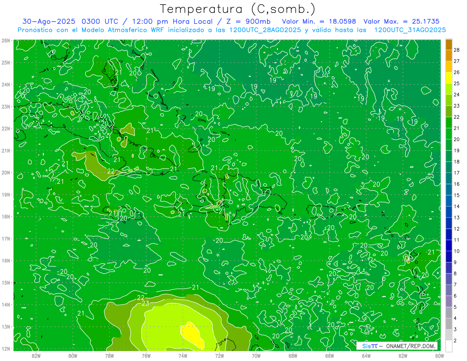This screenshot has height=361, width=467.
Task: Click the dark orange swatch above 28
Action: click(449, 44)
